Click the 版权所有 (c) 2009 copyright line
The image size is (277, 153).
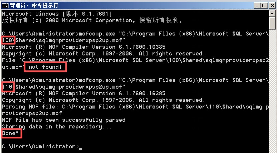[x=92, y=21]
